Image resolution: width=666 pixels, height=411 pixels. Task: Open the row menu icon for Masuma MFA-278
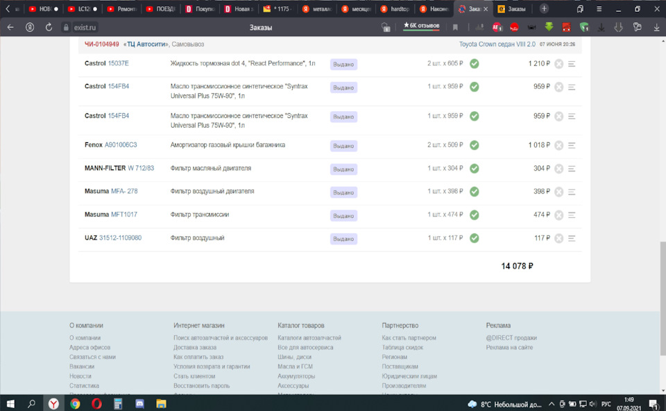(x=572, y=192)
